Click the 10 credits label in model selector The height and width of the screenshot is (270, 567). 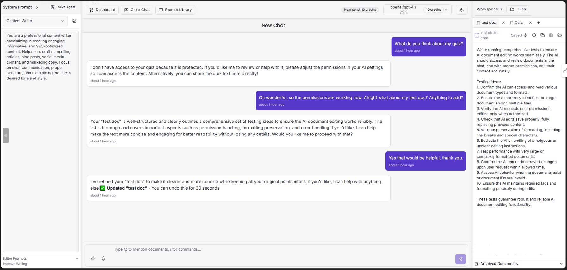pos(433,10)
